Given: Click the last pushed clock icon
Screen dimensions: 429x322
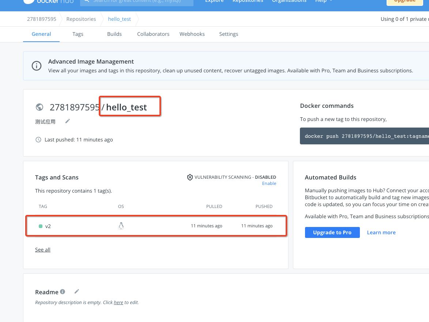Looking at the screenshot, I should click(x=38, y=139).
